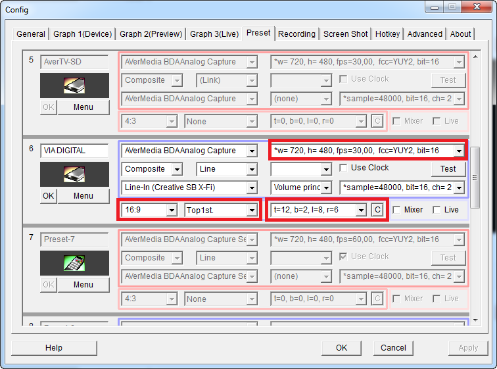The height and width of the screenshot is (369, 497).
Task: Select the Preset tab
Action: point(258,33)
